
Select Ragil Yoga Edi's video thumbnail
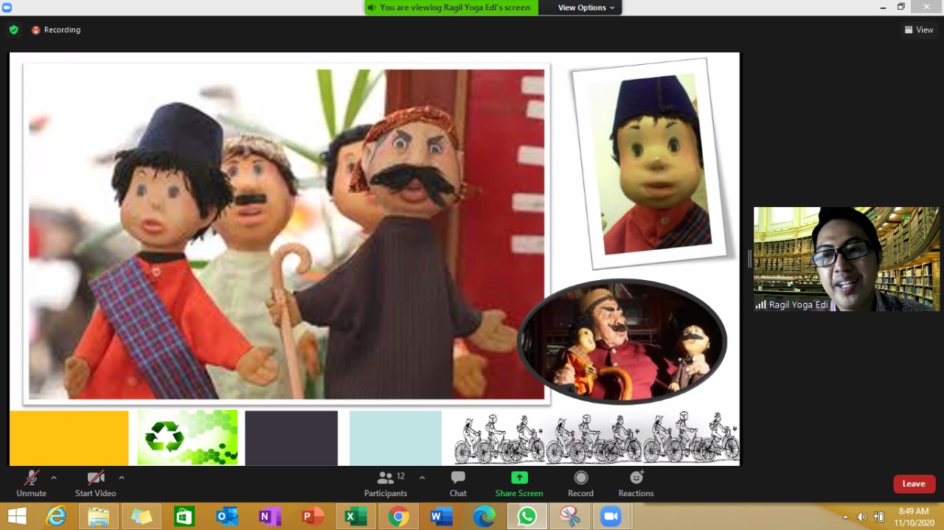[x=846, y=259]
